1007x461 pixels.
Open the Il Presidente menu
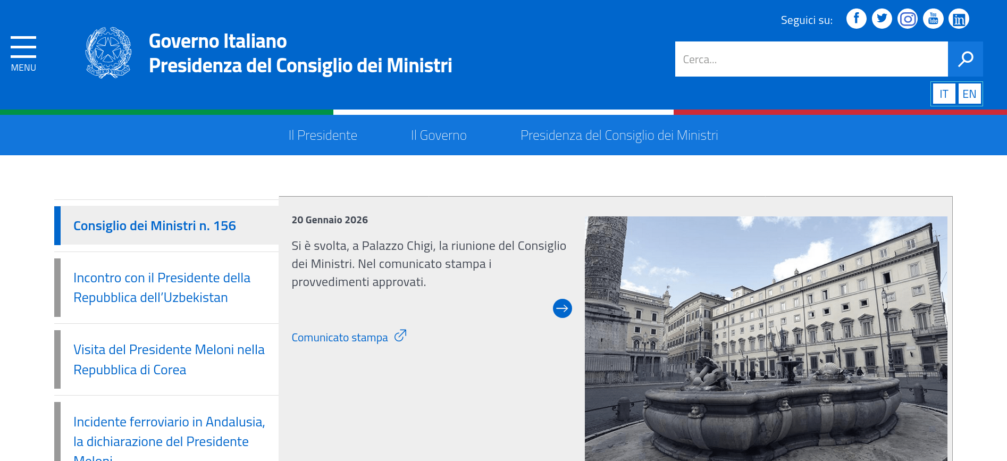click(x=323, y=136)
